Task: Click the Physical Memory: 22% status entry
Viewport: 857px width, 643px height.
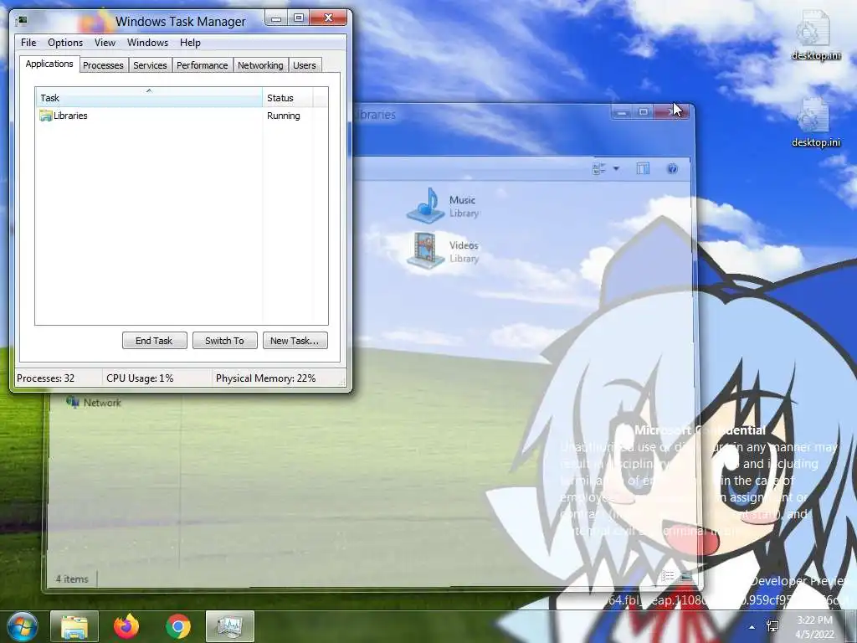Action: pos(265,378)
